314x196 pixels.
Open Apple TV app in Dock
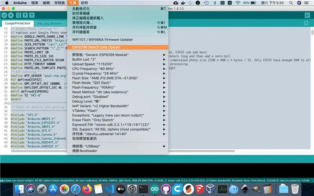pyautogui.click(x=121, y=189)
